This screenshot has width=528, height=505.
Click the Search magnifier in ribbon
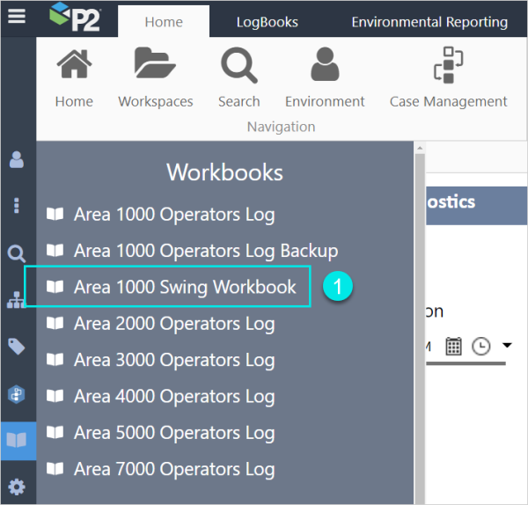[238, 67]
